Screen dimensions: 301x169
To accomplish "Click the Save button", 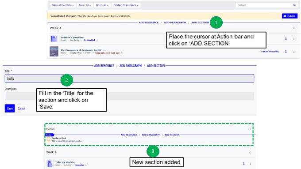I will point(10,109).
